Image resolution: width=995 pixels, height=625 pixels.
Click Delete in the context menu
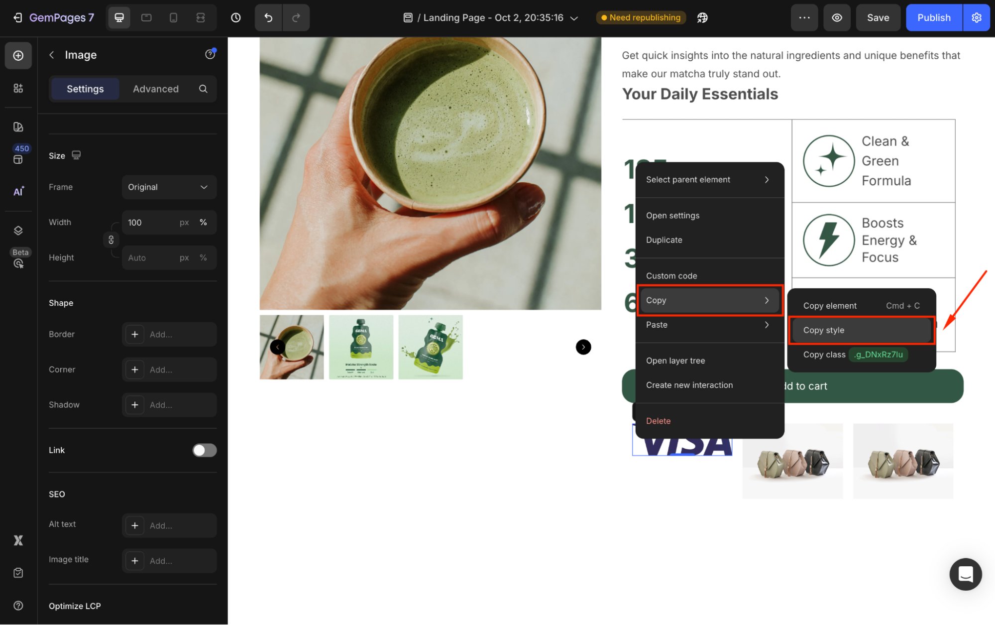click(658, 421)
